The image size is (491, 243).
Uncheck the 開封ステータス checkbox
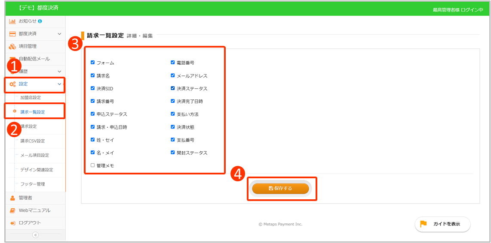[173, 153]
